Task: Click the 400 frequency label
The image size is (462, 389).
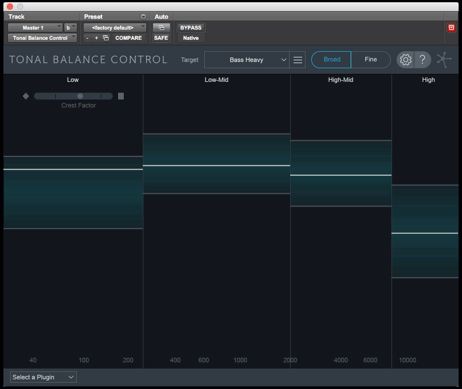Action: 175,360
